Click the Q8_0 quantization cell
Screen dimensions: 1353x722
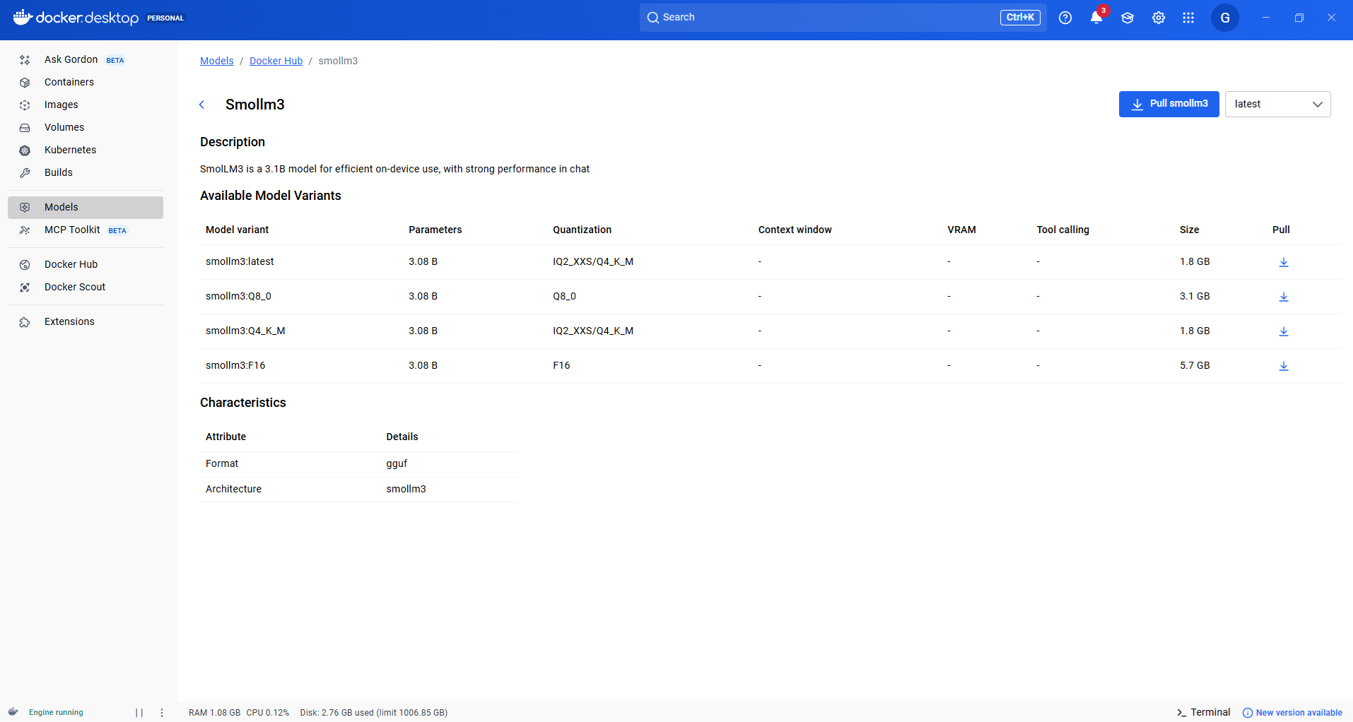click(x=564, y=296)
